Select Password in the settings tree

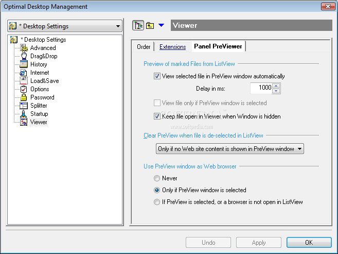42,97
